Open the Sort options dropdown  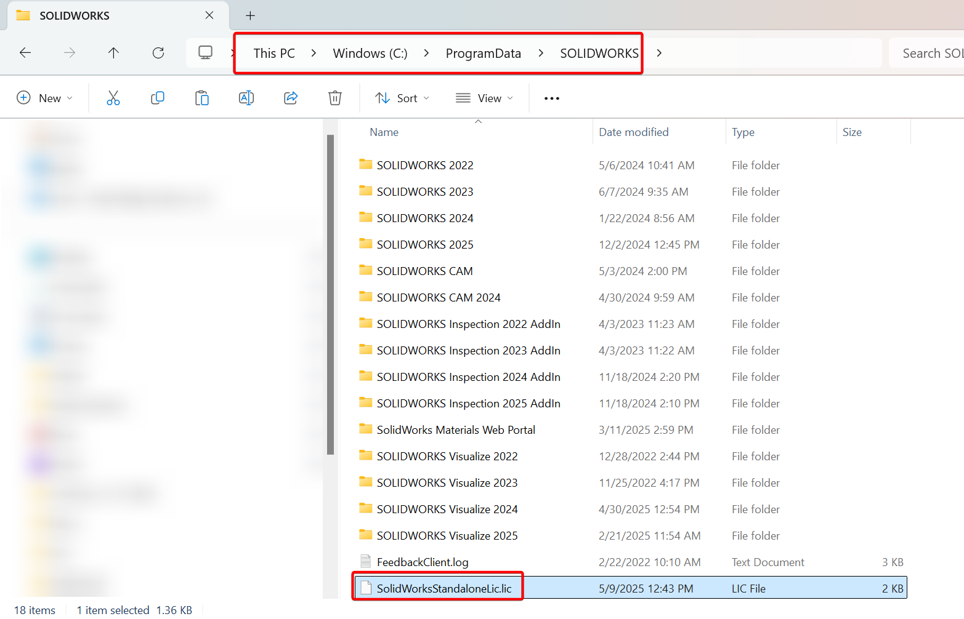coord(402,98)
